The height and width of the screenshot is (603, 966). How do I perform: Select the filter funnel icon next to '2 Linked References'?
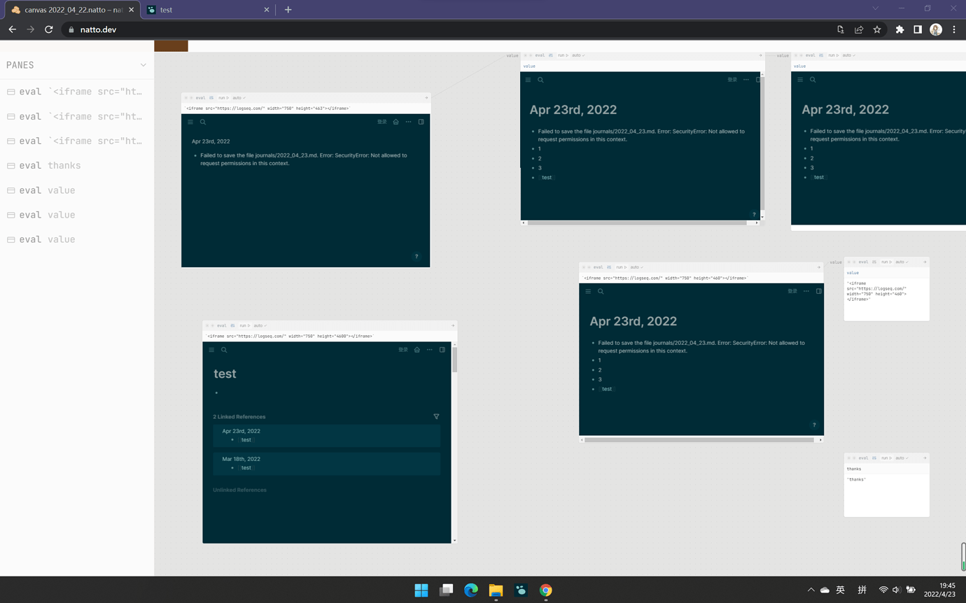[x=436, y=416]
